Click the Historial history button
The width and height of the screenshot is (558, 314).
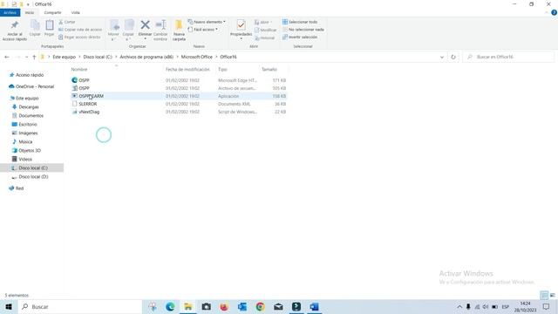[265, 38]
